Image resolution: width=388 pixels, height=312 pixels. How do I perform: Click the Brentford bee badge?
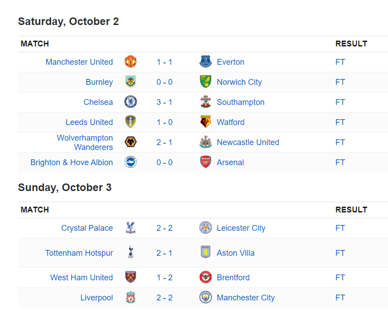coord(206,277)
